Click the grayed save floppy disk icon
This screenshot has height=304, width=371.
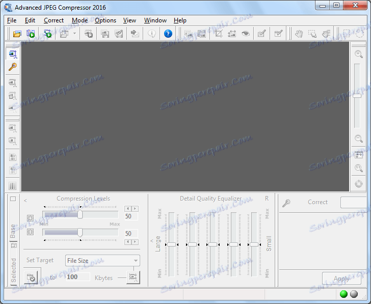tap(105, 34)
